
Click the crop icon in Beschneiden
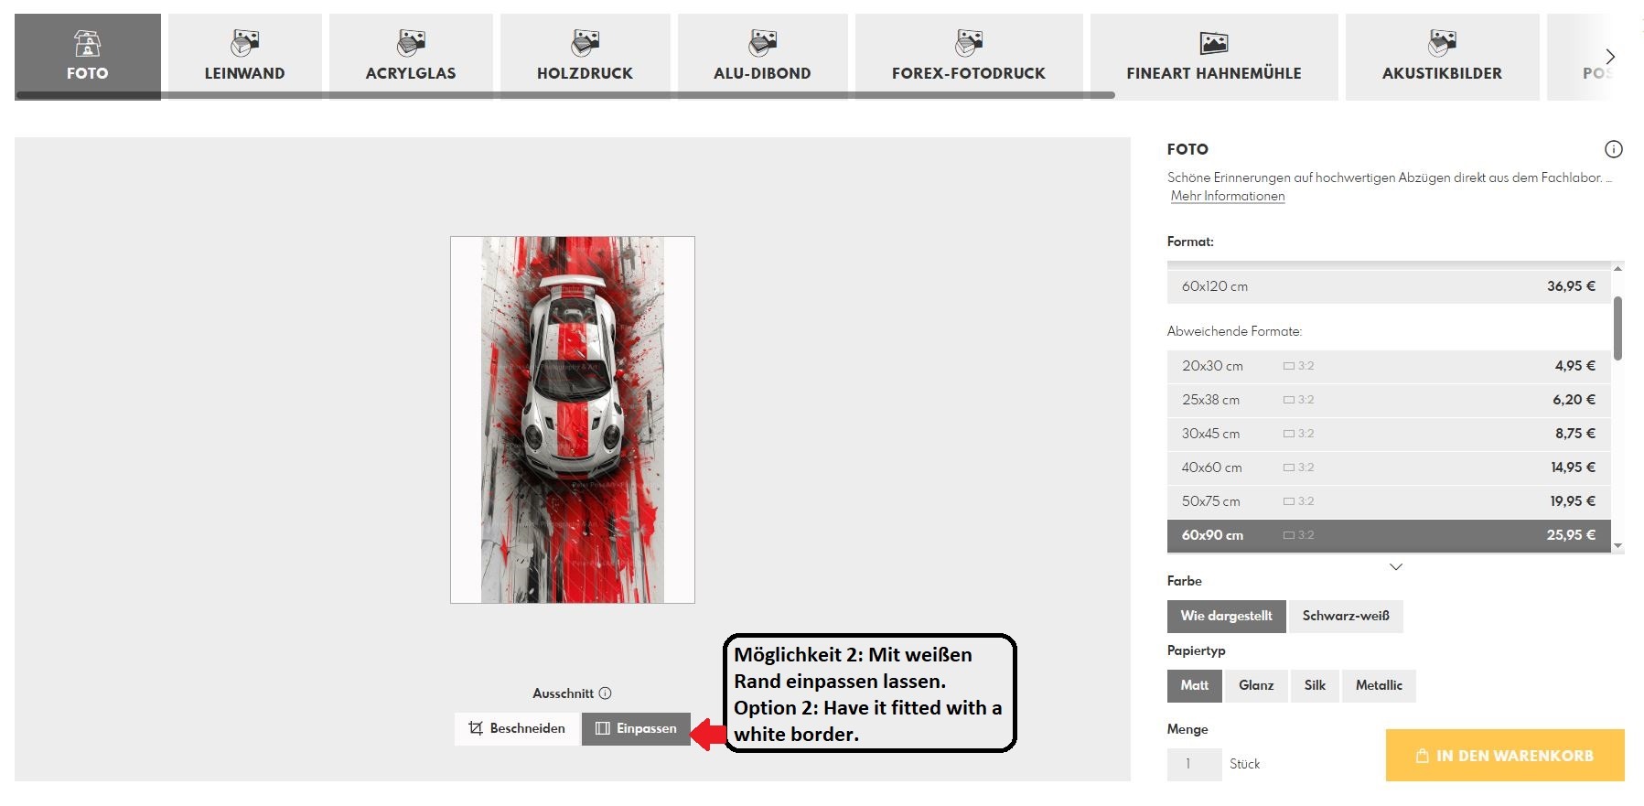point(476,728)
